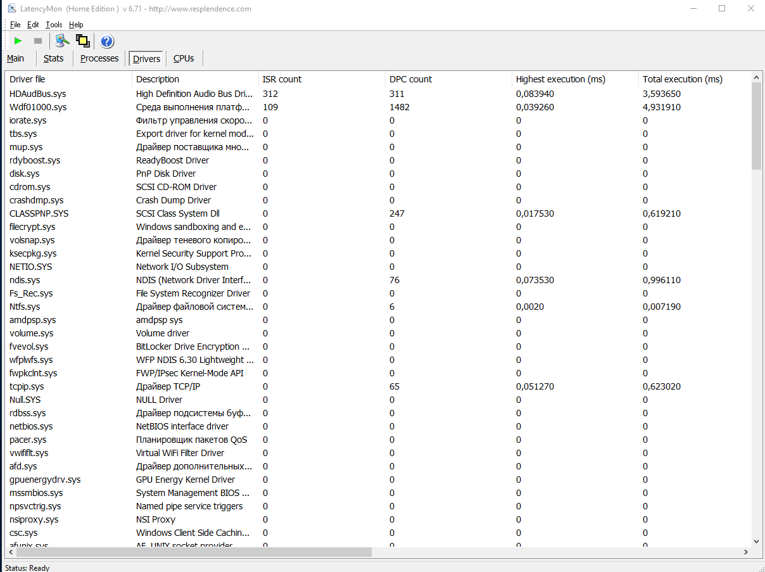Open the blue help question mark icon
The width and height of the screenshot is (765, 572).
(x=107, y=41)
